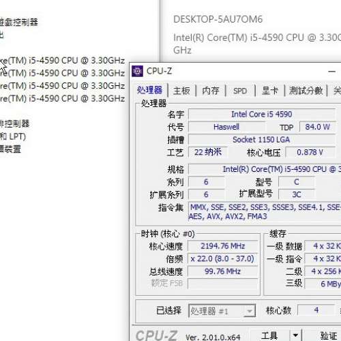This screenshot has height=341, width=341.
Task: Switch to the 内存 tab
Action: pos(211,91)
